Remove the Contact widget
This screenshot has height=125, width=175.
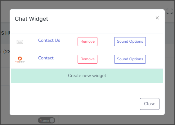[x=87, y=59]
